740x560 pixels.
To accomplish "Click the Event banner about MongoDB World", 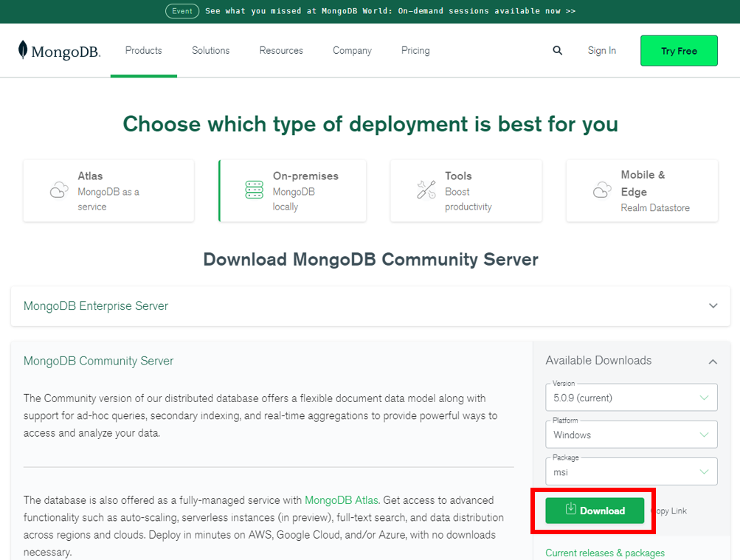I will (x=370, y=11).
